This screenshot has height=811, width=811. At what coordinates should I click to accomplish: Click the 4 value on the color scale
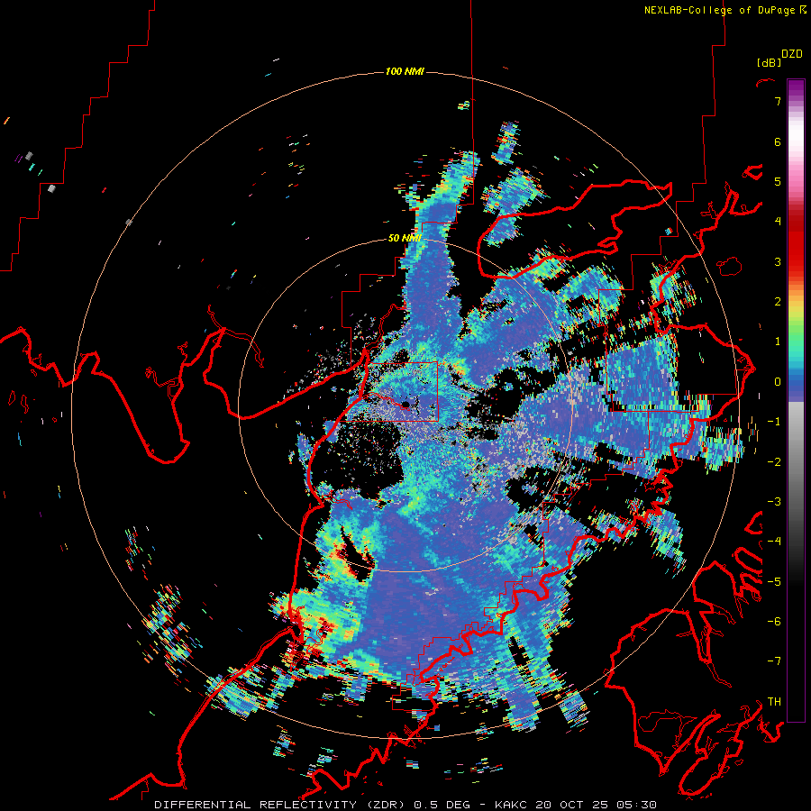(778, 222)
